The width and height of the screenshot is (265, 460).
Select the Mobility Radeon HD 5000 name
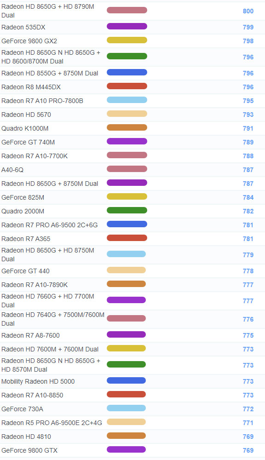coord(38,381)
